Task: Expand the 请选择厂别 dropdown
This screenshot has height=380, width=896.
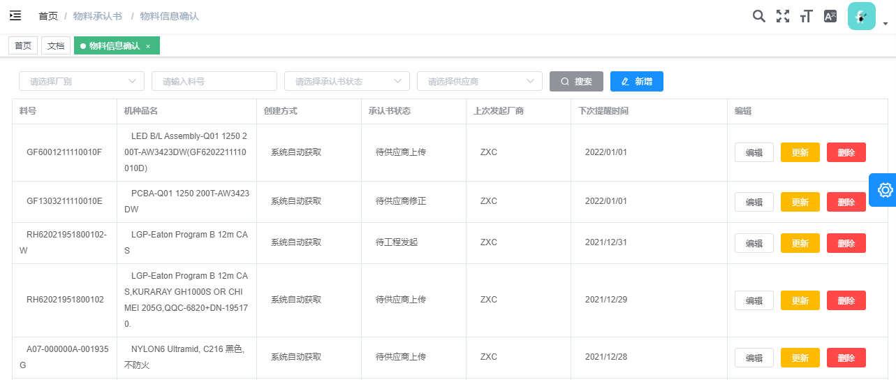Action: (x=81, y=81)
